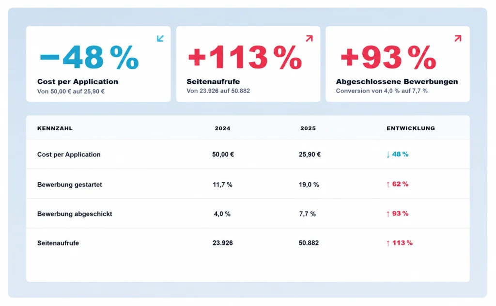Select the +113 % headline figure
This screenshot has width=496, height=306.
(x=245, y=57)
